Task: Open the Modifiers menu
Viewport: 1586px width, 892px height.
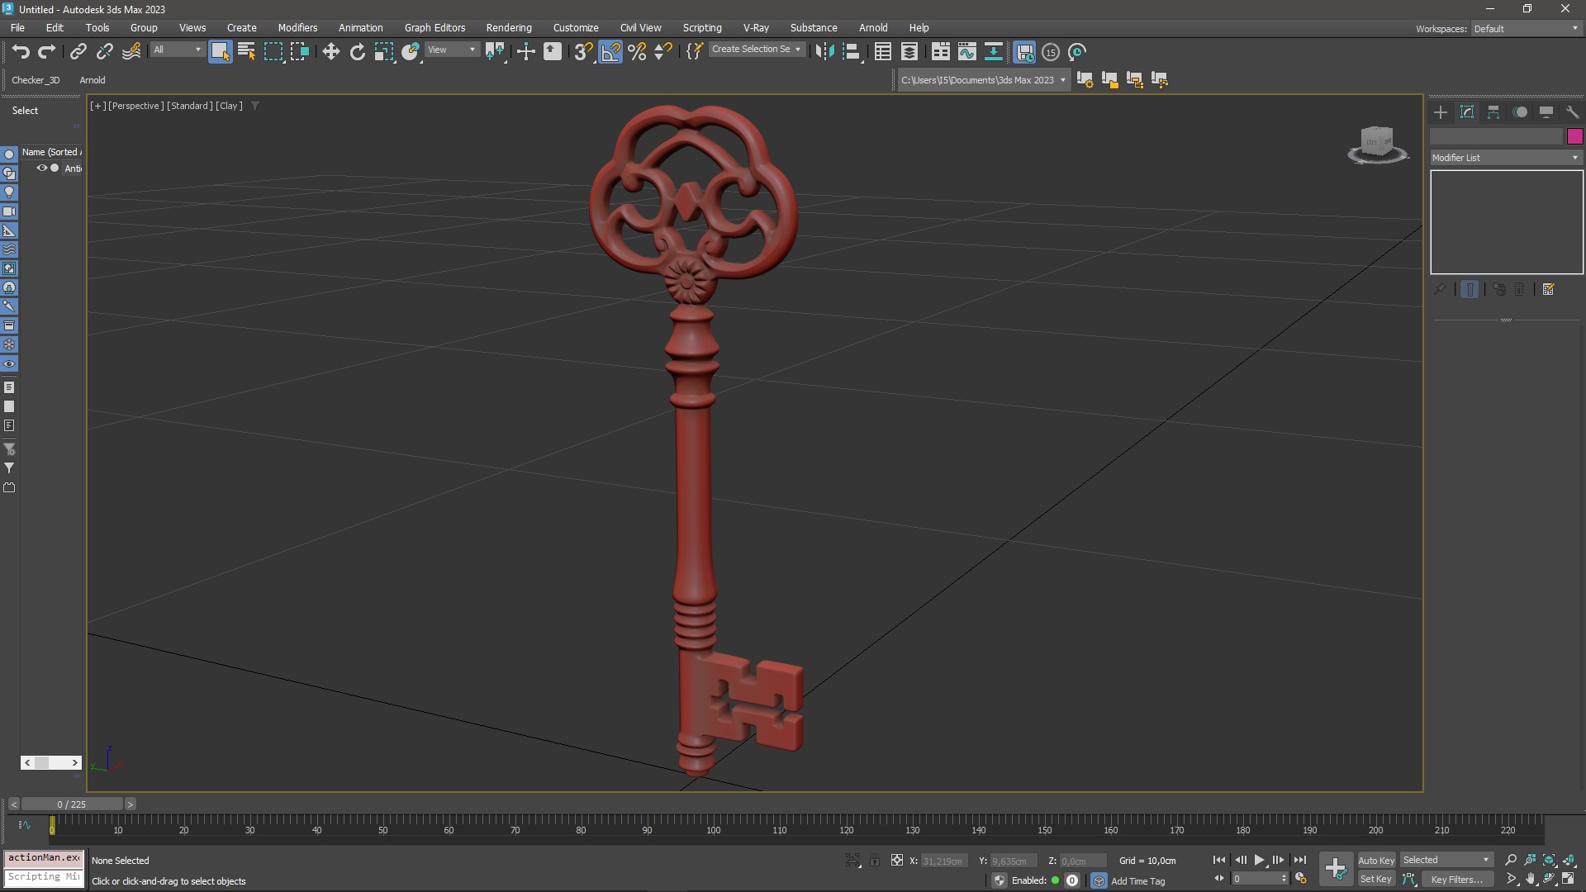Action: coord(297,28)
